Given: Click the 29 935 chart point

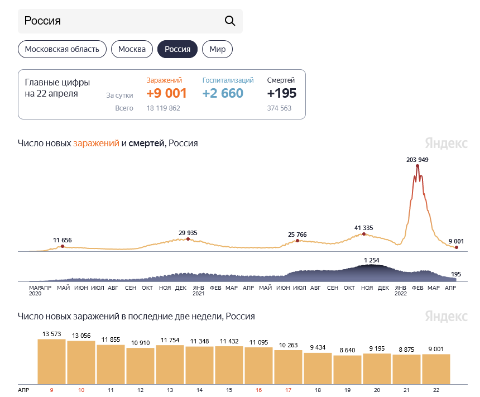Looking at the screenshot, I should [188, 239].
